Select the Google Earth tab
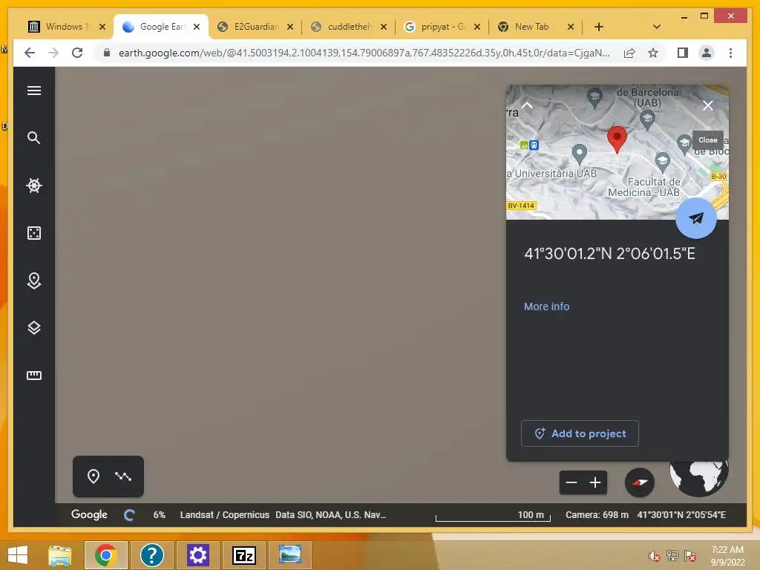The width and height of the screenshot is (760, 570). [x=161, y=27]
